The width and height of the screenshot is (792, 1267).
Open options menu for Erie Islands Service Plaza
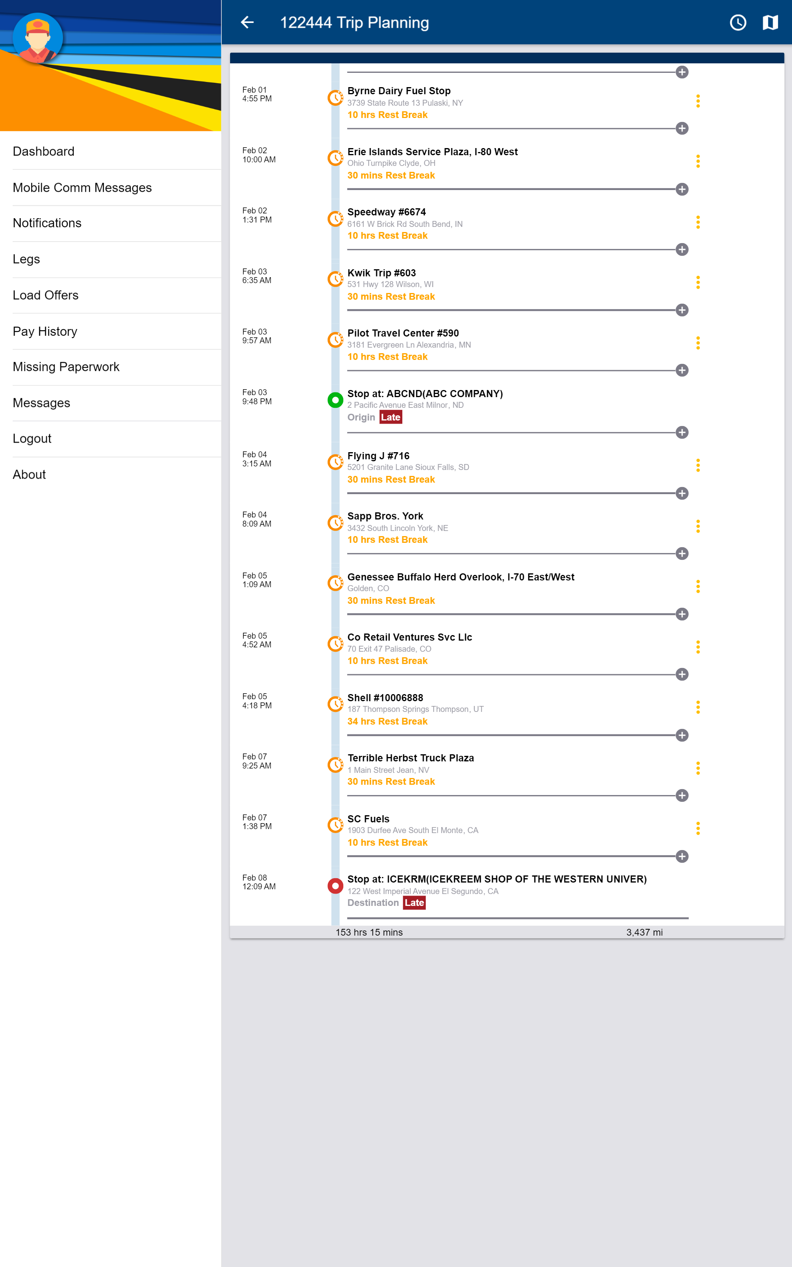click(x=698, y=161)
